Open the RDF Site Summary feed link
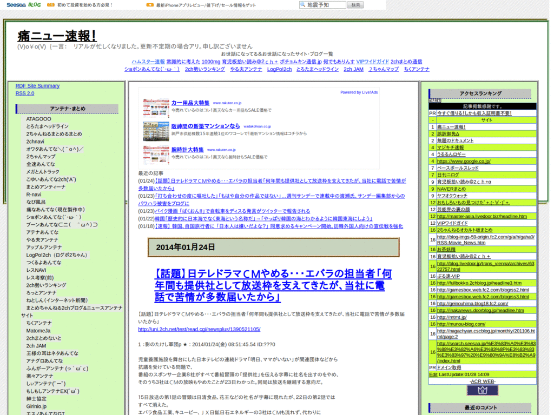The width and height of the screenshot is (554, 415). pyautogui.click(x=37, y=86)
